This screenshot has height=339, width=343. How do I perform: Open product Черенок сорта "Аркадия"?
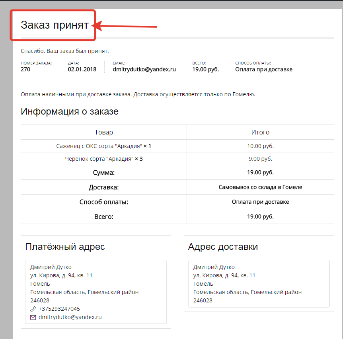coord(99,159)
